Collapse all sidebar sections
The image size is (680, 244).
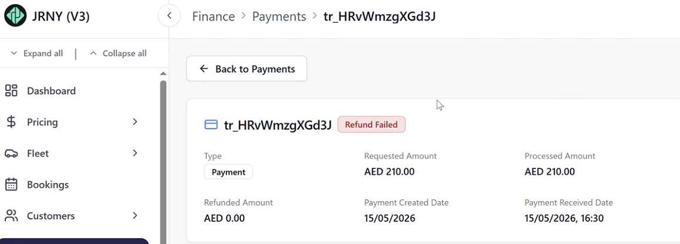click(118, 53)
